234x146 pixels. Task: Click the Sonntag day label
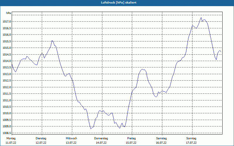coord(191,138)
